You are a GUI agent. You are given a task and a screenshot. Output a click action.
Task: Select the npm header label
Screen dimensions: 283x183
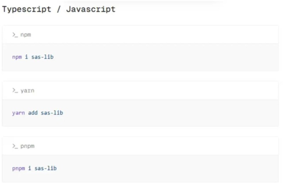[x=25, y=35]
